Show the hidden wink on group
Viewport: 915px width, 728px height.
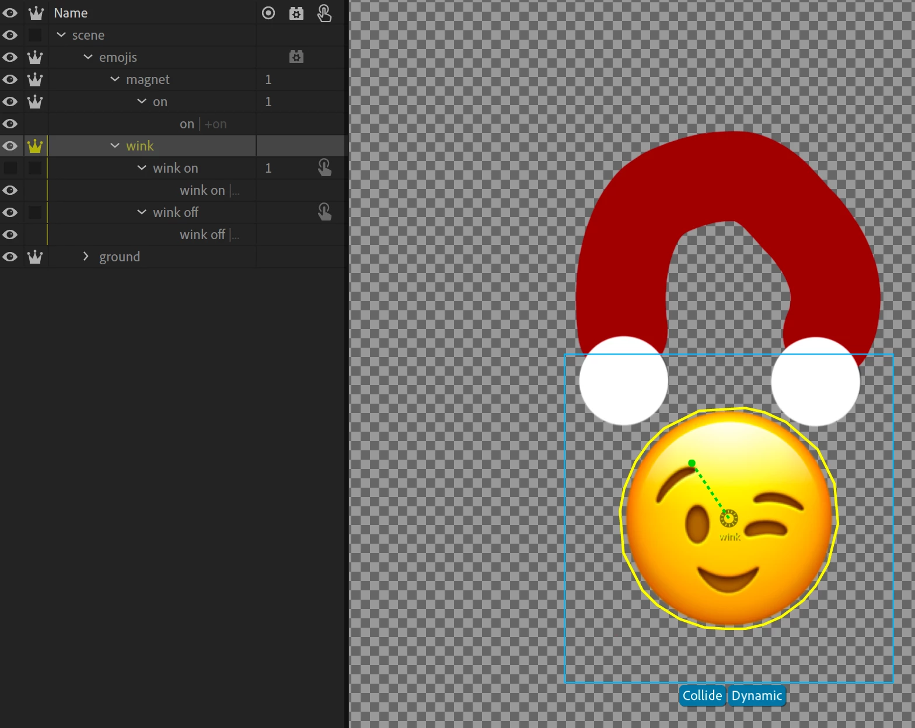pos(10,168)
